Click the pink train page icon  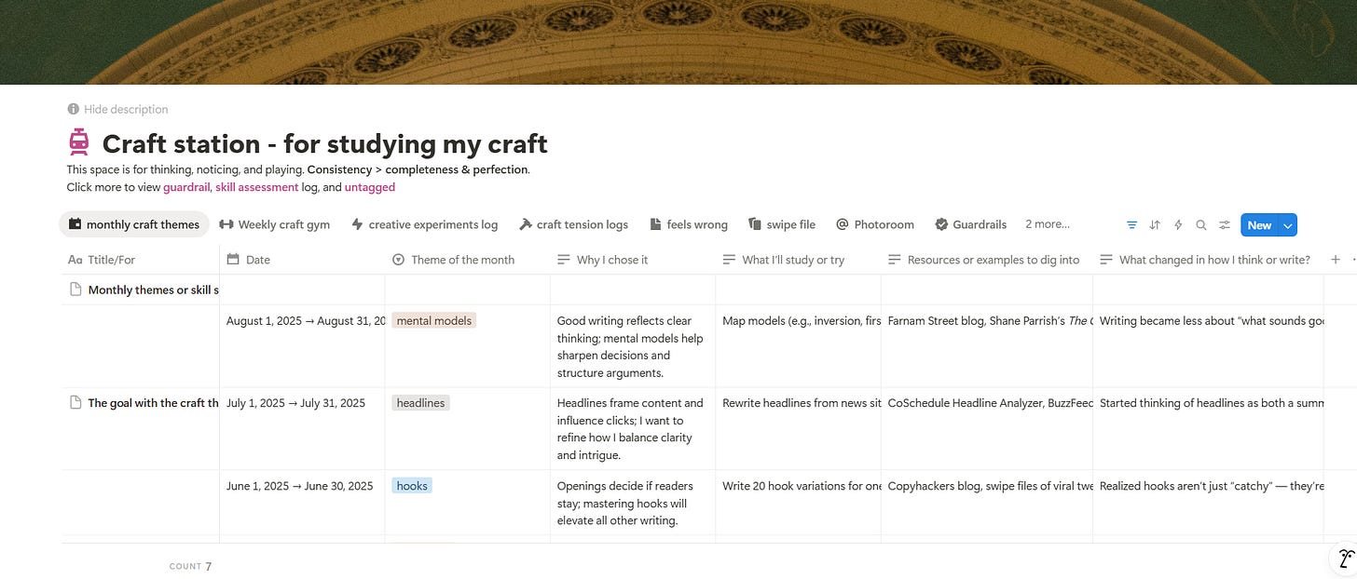(79, 141)
